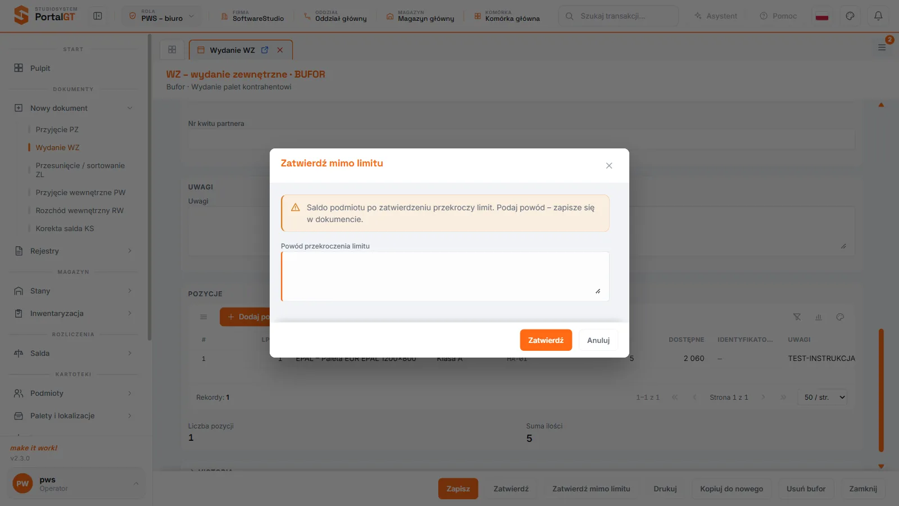
Task: Click the scroll-up arrow at right edge
Action: [881, 105]
